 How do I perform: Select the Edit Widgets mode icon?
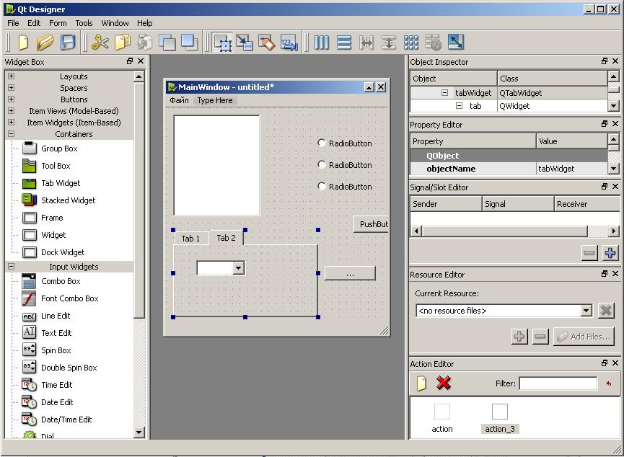[222, 43]
